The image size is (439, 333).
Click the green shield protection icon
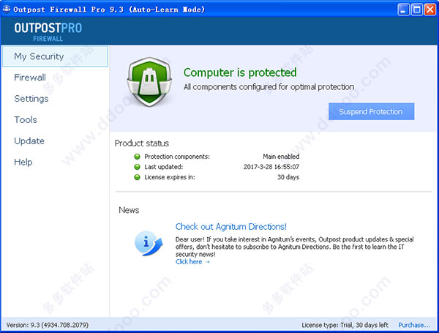pyautogui.click(x=149, y=82)
